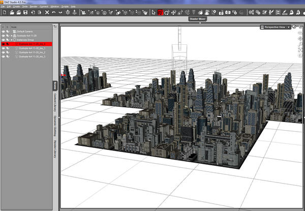Toggle visibility of Dystopia 4x4 11-20_ins_3
Image resolution: width=305 pixels, height=211 pixels.
pos(3,56)
